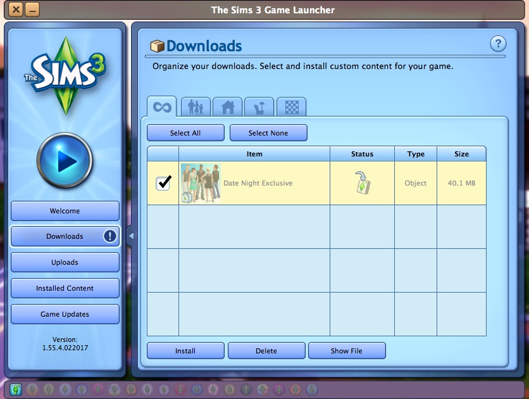Select the all-items infinity tab
The width and height of the screenshot is (529, 399).
(163, 107)
